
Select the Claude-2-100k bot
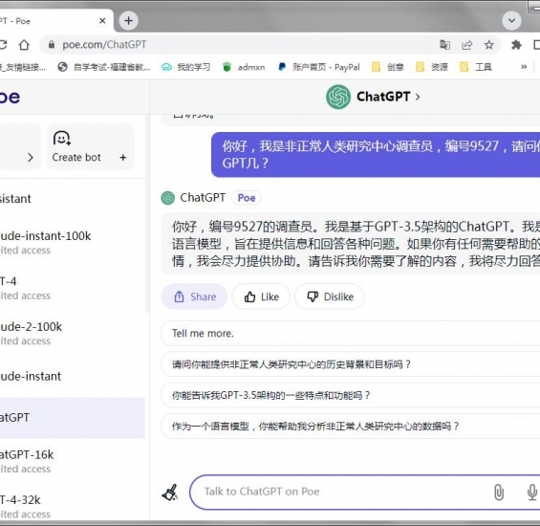[x=73, y=334]
